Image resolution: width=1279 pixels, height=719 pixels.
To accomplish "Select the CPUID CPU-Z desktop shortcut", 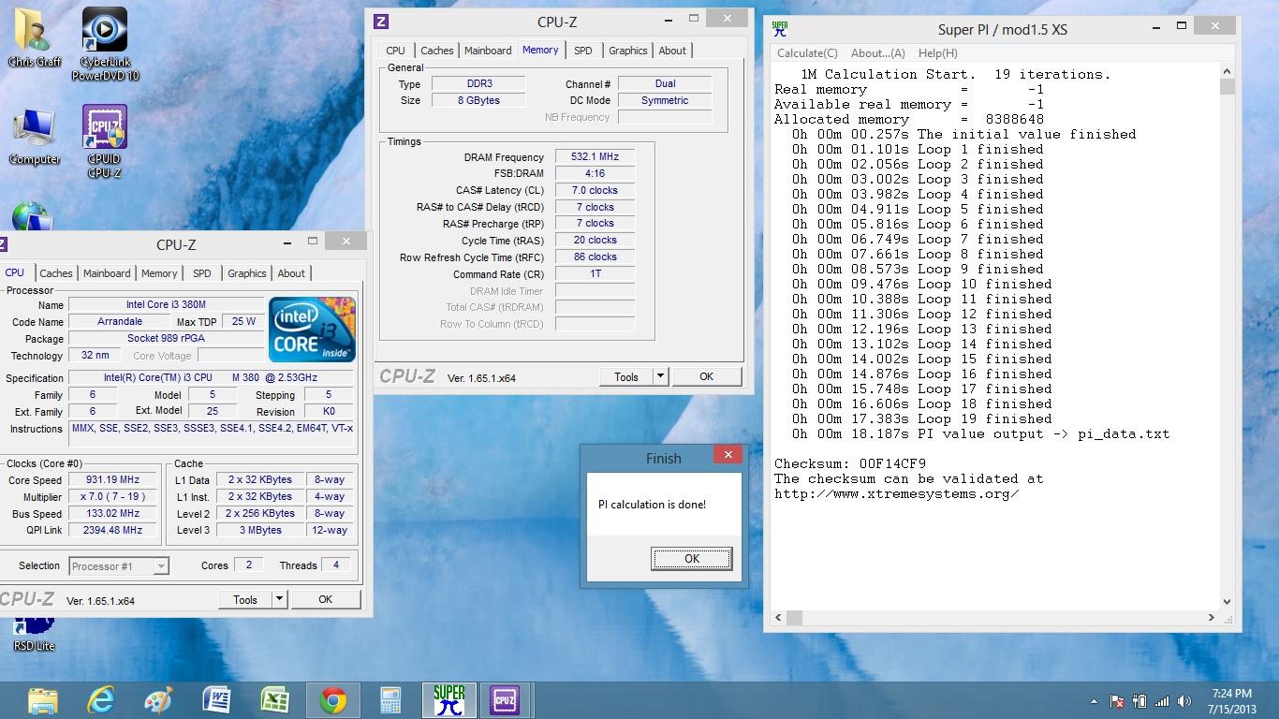I will [105, 141].
